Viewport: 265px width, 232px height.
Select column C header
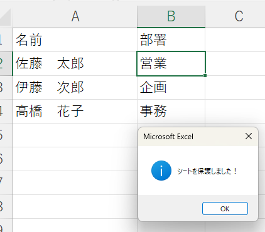(x=235, y=16)
